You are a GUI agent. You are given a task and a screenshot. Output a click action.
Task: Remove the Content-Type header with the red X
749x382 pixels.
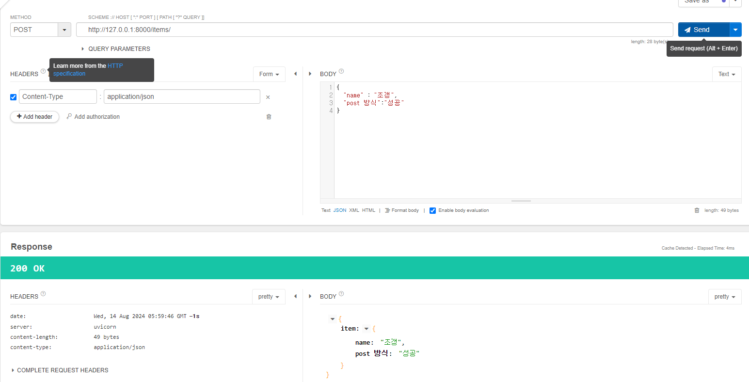268,97
